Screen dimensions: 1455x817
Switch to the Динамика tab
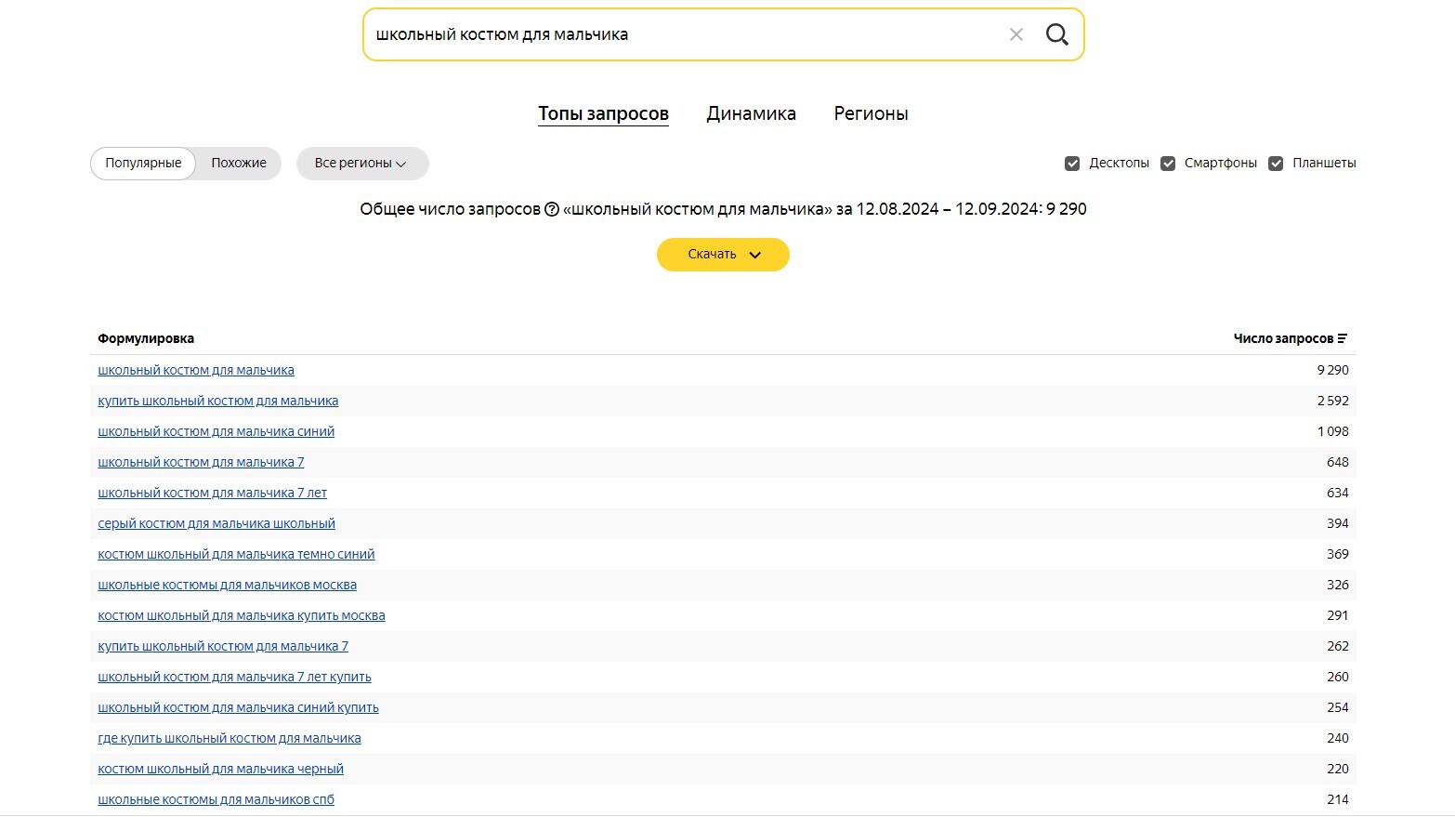751,113
